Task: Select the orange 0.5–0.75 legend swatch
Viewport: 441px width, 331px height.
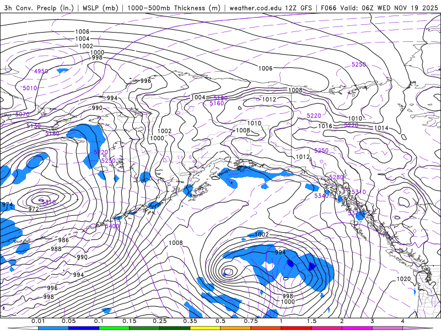Action: [236, 328]
